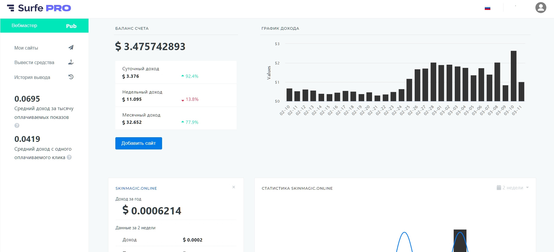Screen dimensions: 554x252
Task: Click the two-week income value $ 0.0002
Action: point(193,240)
